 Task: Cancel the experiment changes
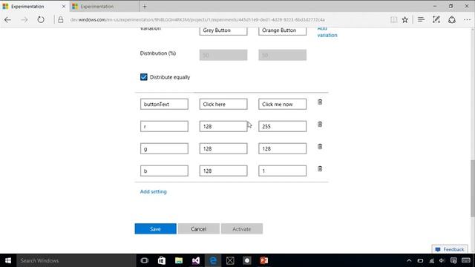coord(198,229)
